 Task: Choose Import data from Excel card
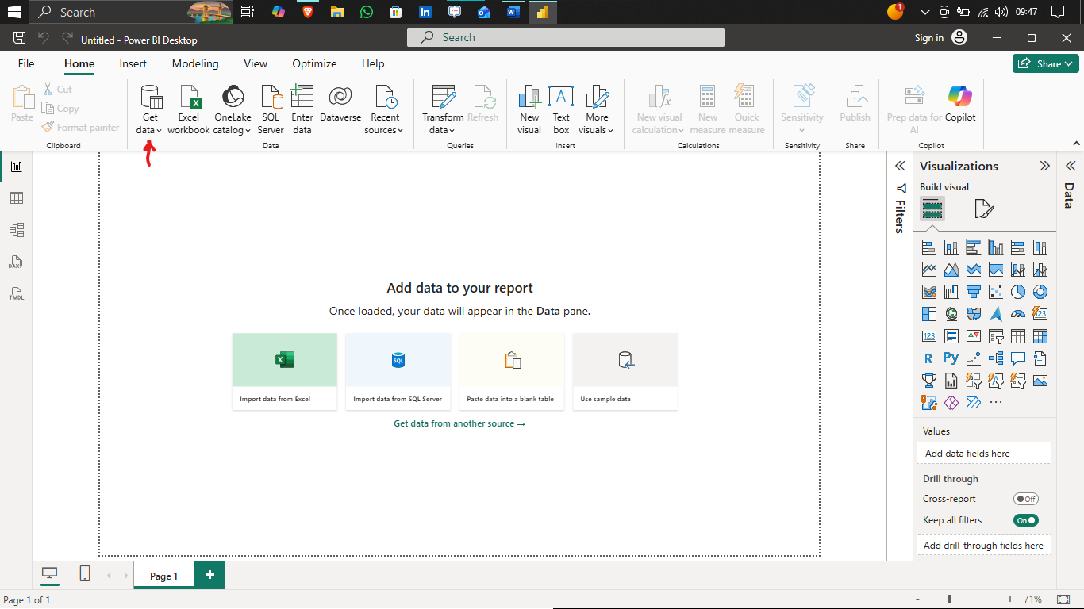click(x=285, y=371)
